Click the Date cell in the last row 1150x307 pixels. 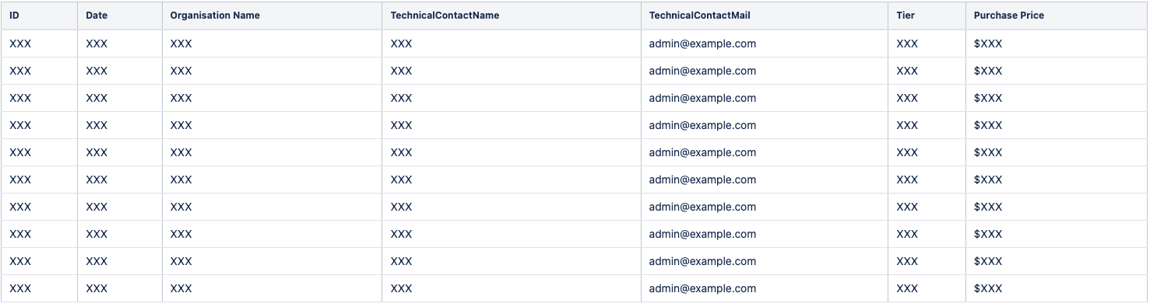point(120,288)
